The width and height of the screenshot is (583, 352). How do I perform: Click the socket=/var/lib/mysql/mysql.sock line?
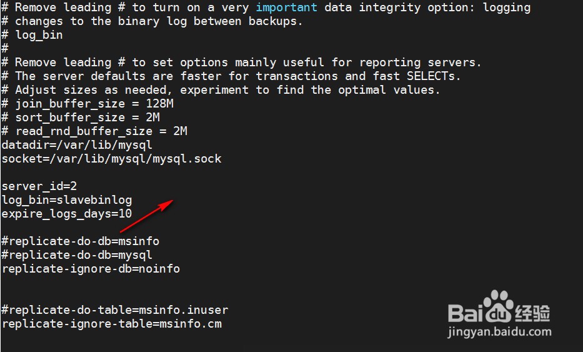111,158
